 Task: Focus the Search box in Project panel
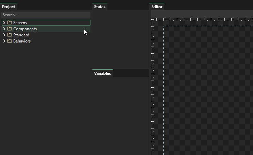pos(46,15)
